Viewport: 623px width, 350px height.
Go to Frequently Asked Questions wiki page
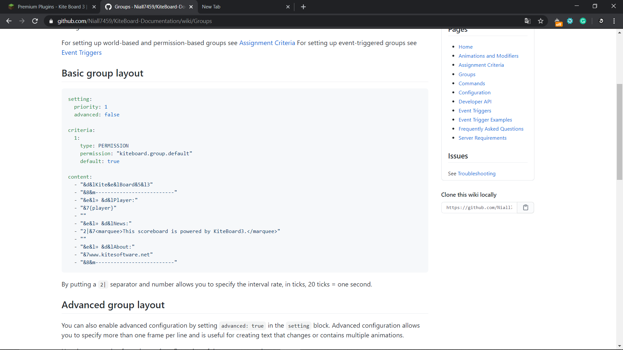pos(491,129)
